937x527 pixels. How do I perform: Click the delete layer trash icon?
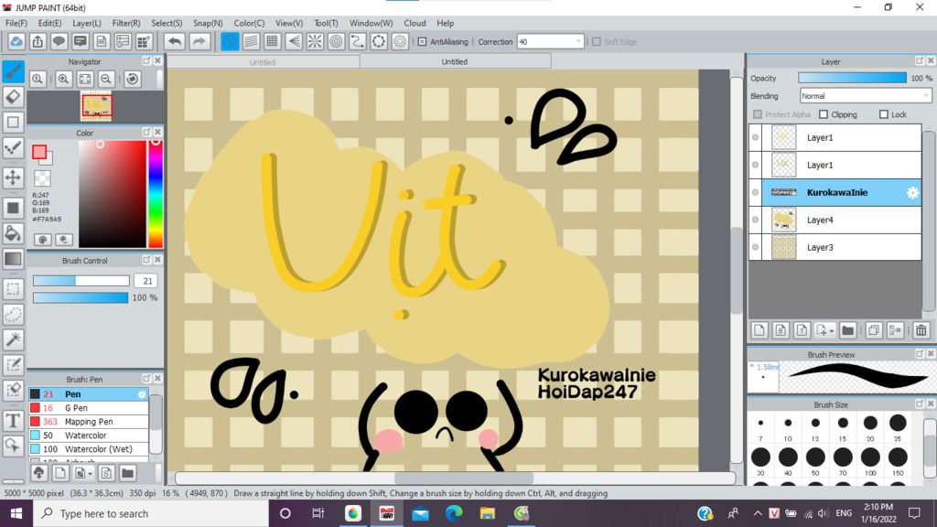pos(921,329)
